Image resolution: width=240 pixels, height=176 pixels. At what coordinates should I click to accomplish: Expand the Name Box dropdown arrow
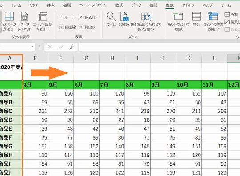(32, 47)
